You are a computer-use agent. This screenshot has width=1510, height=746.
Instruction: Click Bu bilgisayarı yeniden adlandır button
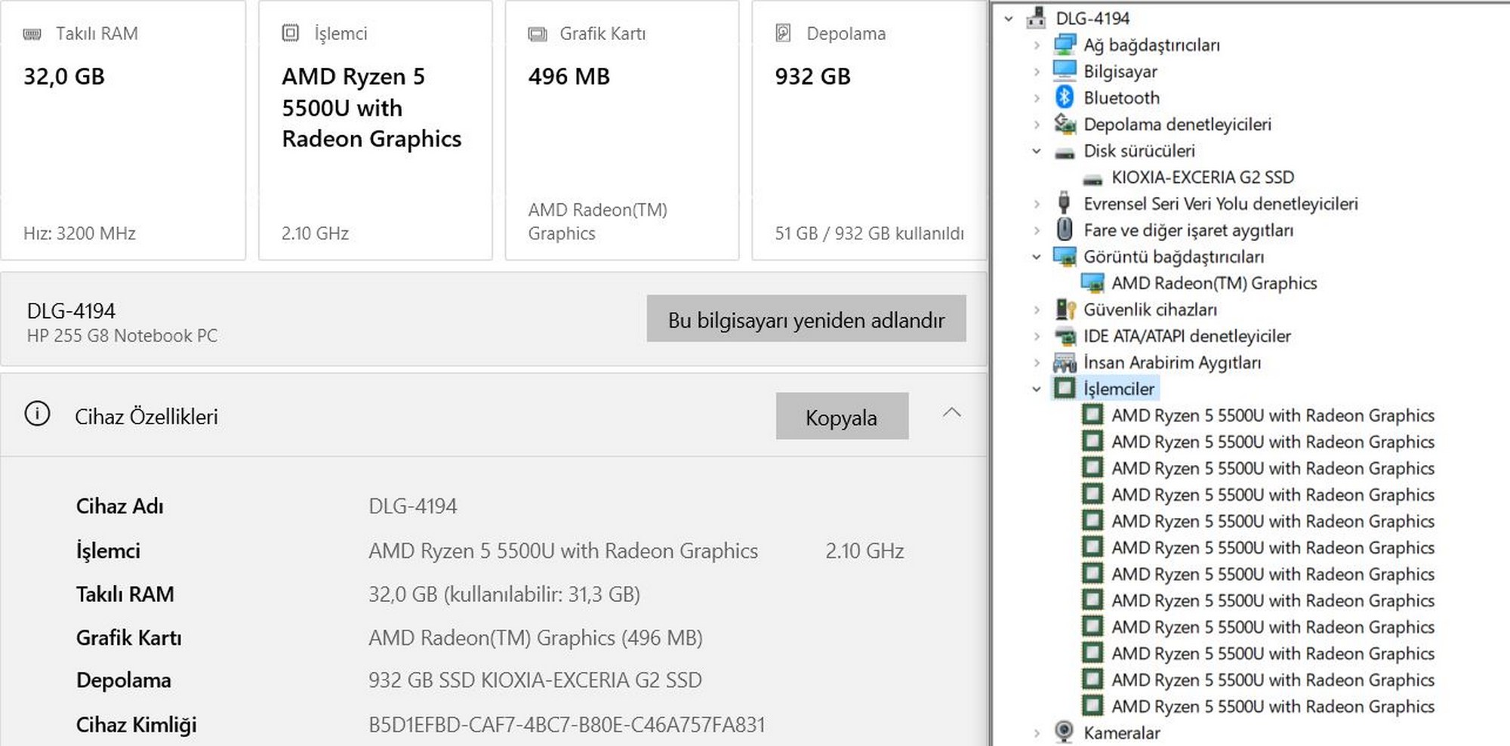(806, 319)
